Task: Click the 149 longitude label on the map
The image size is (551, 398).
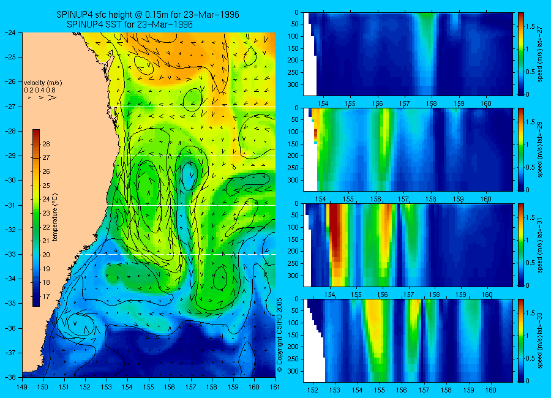Action: [22, 387]
